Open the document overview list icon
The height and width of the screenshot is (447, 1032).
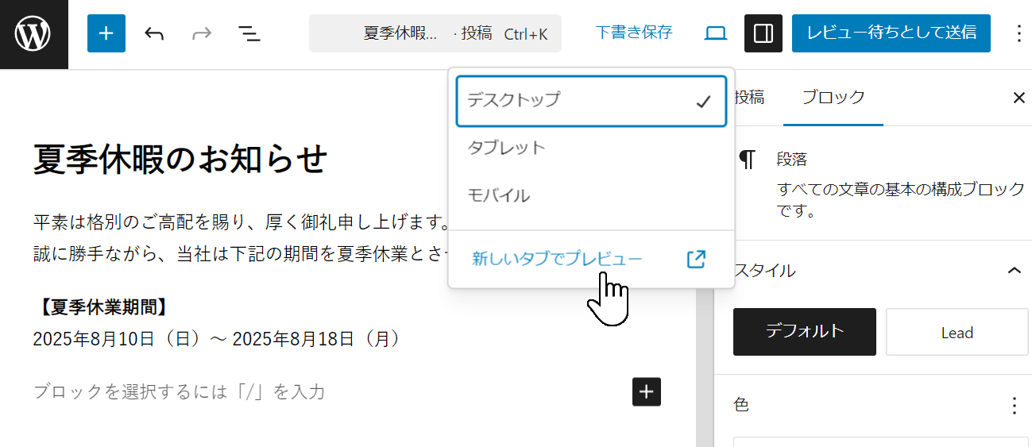point(249,33)
